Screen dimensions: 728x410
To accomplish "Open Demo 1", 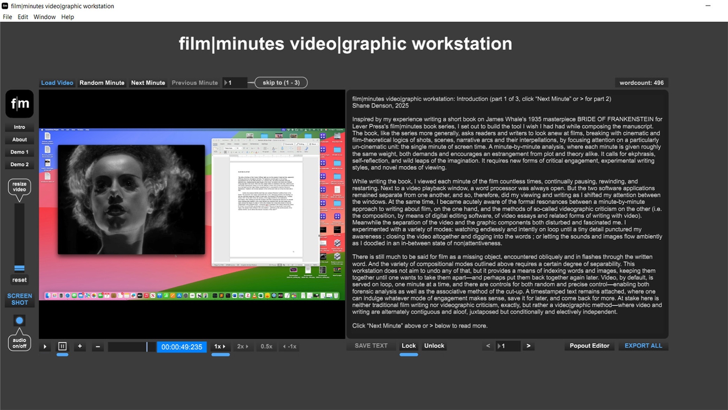I will pos(19,152).
